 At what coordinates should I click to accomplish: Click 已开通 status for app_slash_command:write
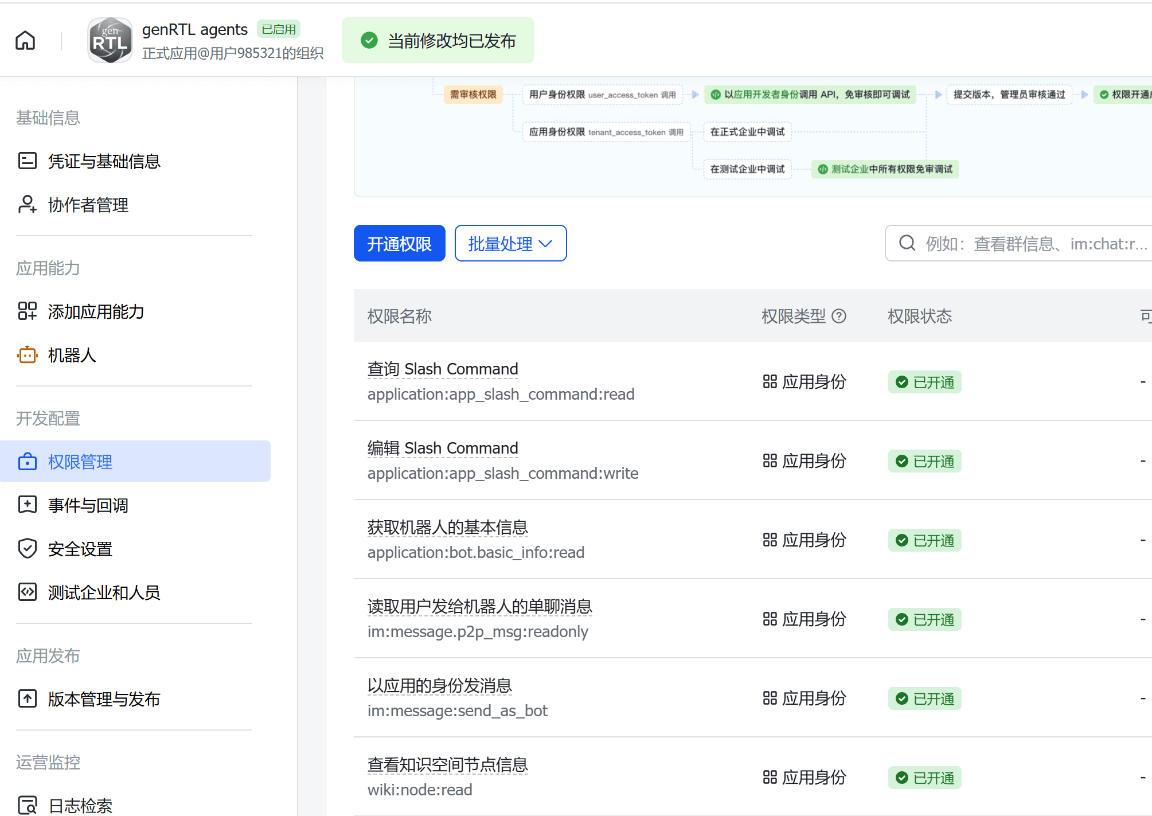[925, 461]
